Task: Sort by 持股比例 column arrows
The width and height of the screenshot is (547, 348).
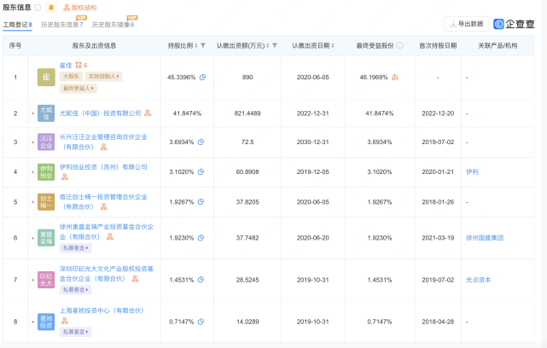Action: coord(195,46)
